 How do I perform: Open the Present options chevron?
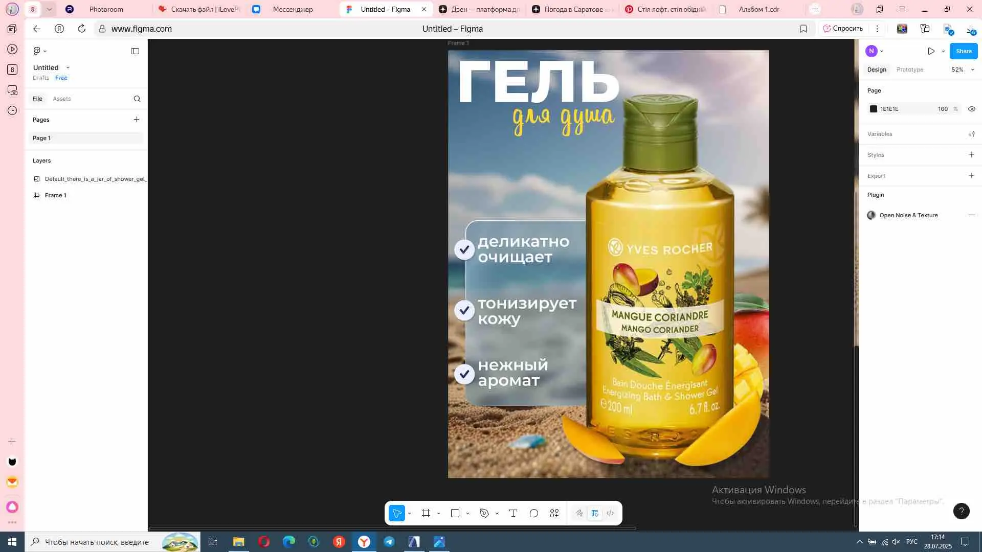[943, 51]
